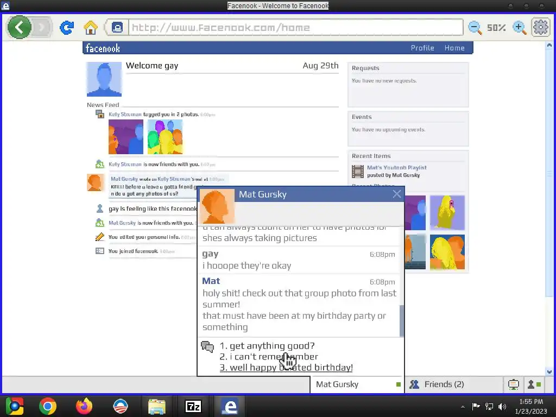The image size is (556, 417).
Task: Open Firefox from the taskbar
Action: click(x=84, y=406)
